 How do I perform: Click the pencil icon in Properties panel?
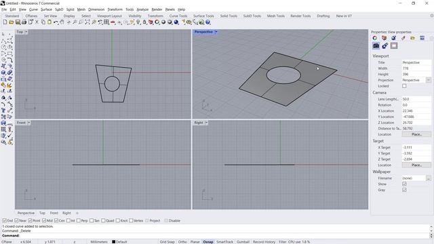(x=403, y=38)
